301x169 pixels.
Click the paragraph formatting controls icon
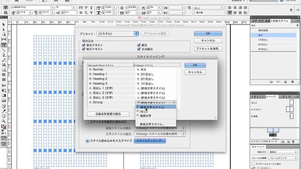(x=5, y=13)
